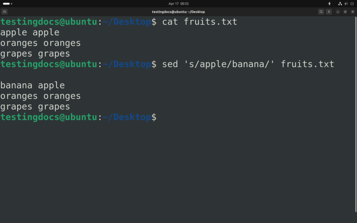Click the muted volume icon
The width and height of the screenshot is (357, 223).
pyautogui.click(x=346, y=3)
